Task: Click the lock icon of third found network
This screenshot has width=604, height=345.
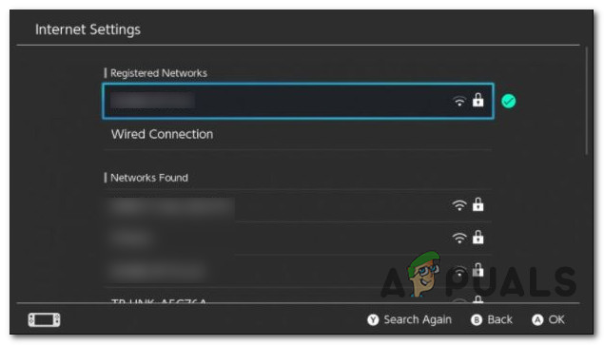Action: pos(478,270)
